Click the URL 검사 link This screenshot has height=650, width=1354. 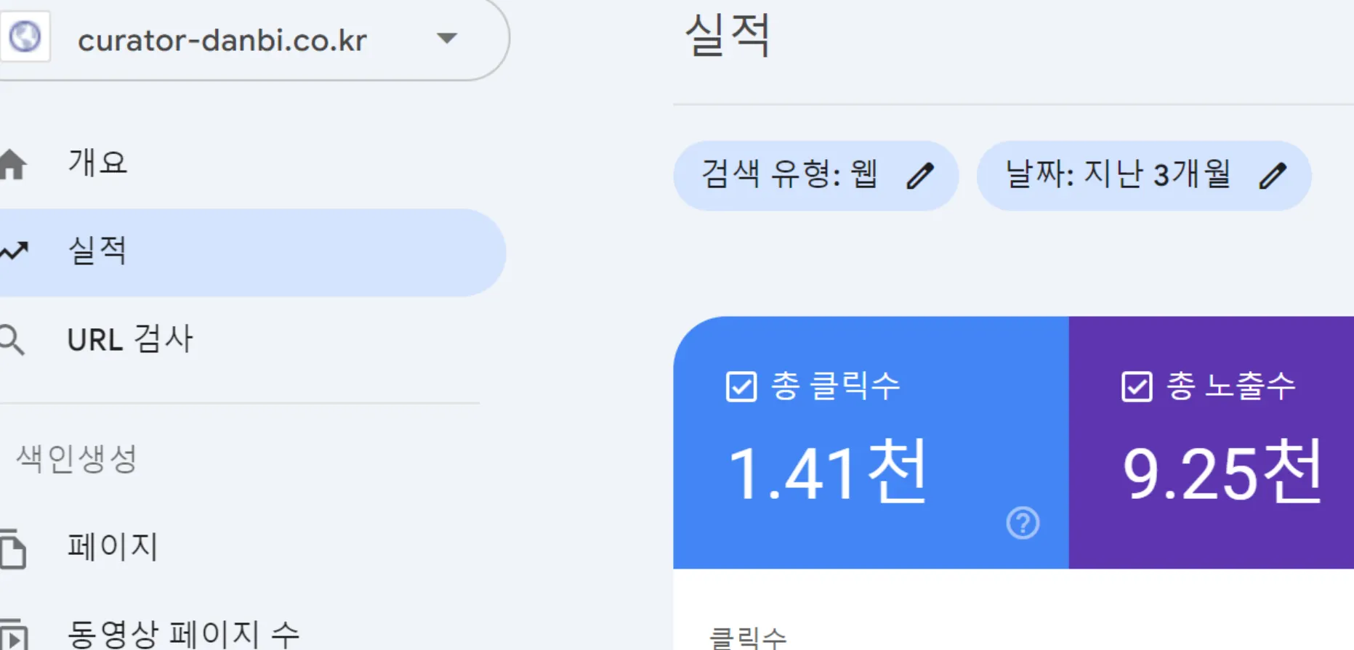[129, 338]
